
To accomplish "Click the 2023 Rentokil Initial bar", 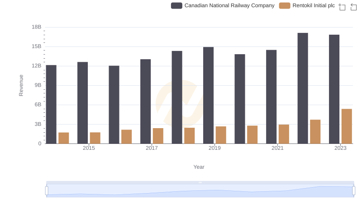I will point(347,126).
